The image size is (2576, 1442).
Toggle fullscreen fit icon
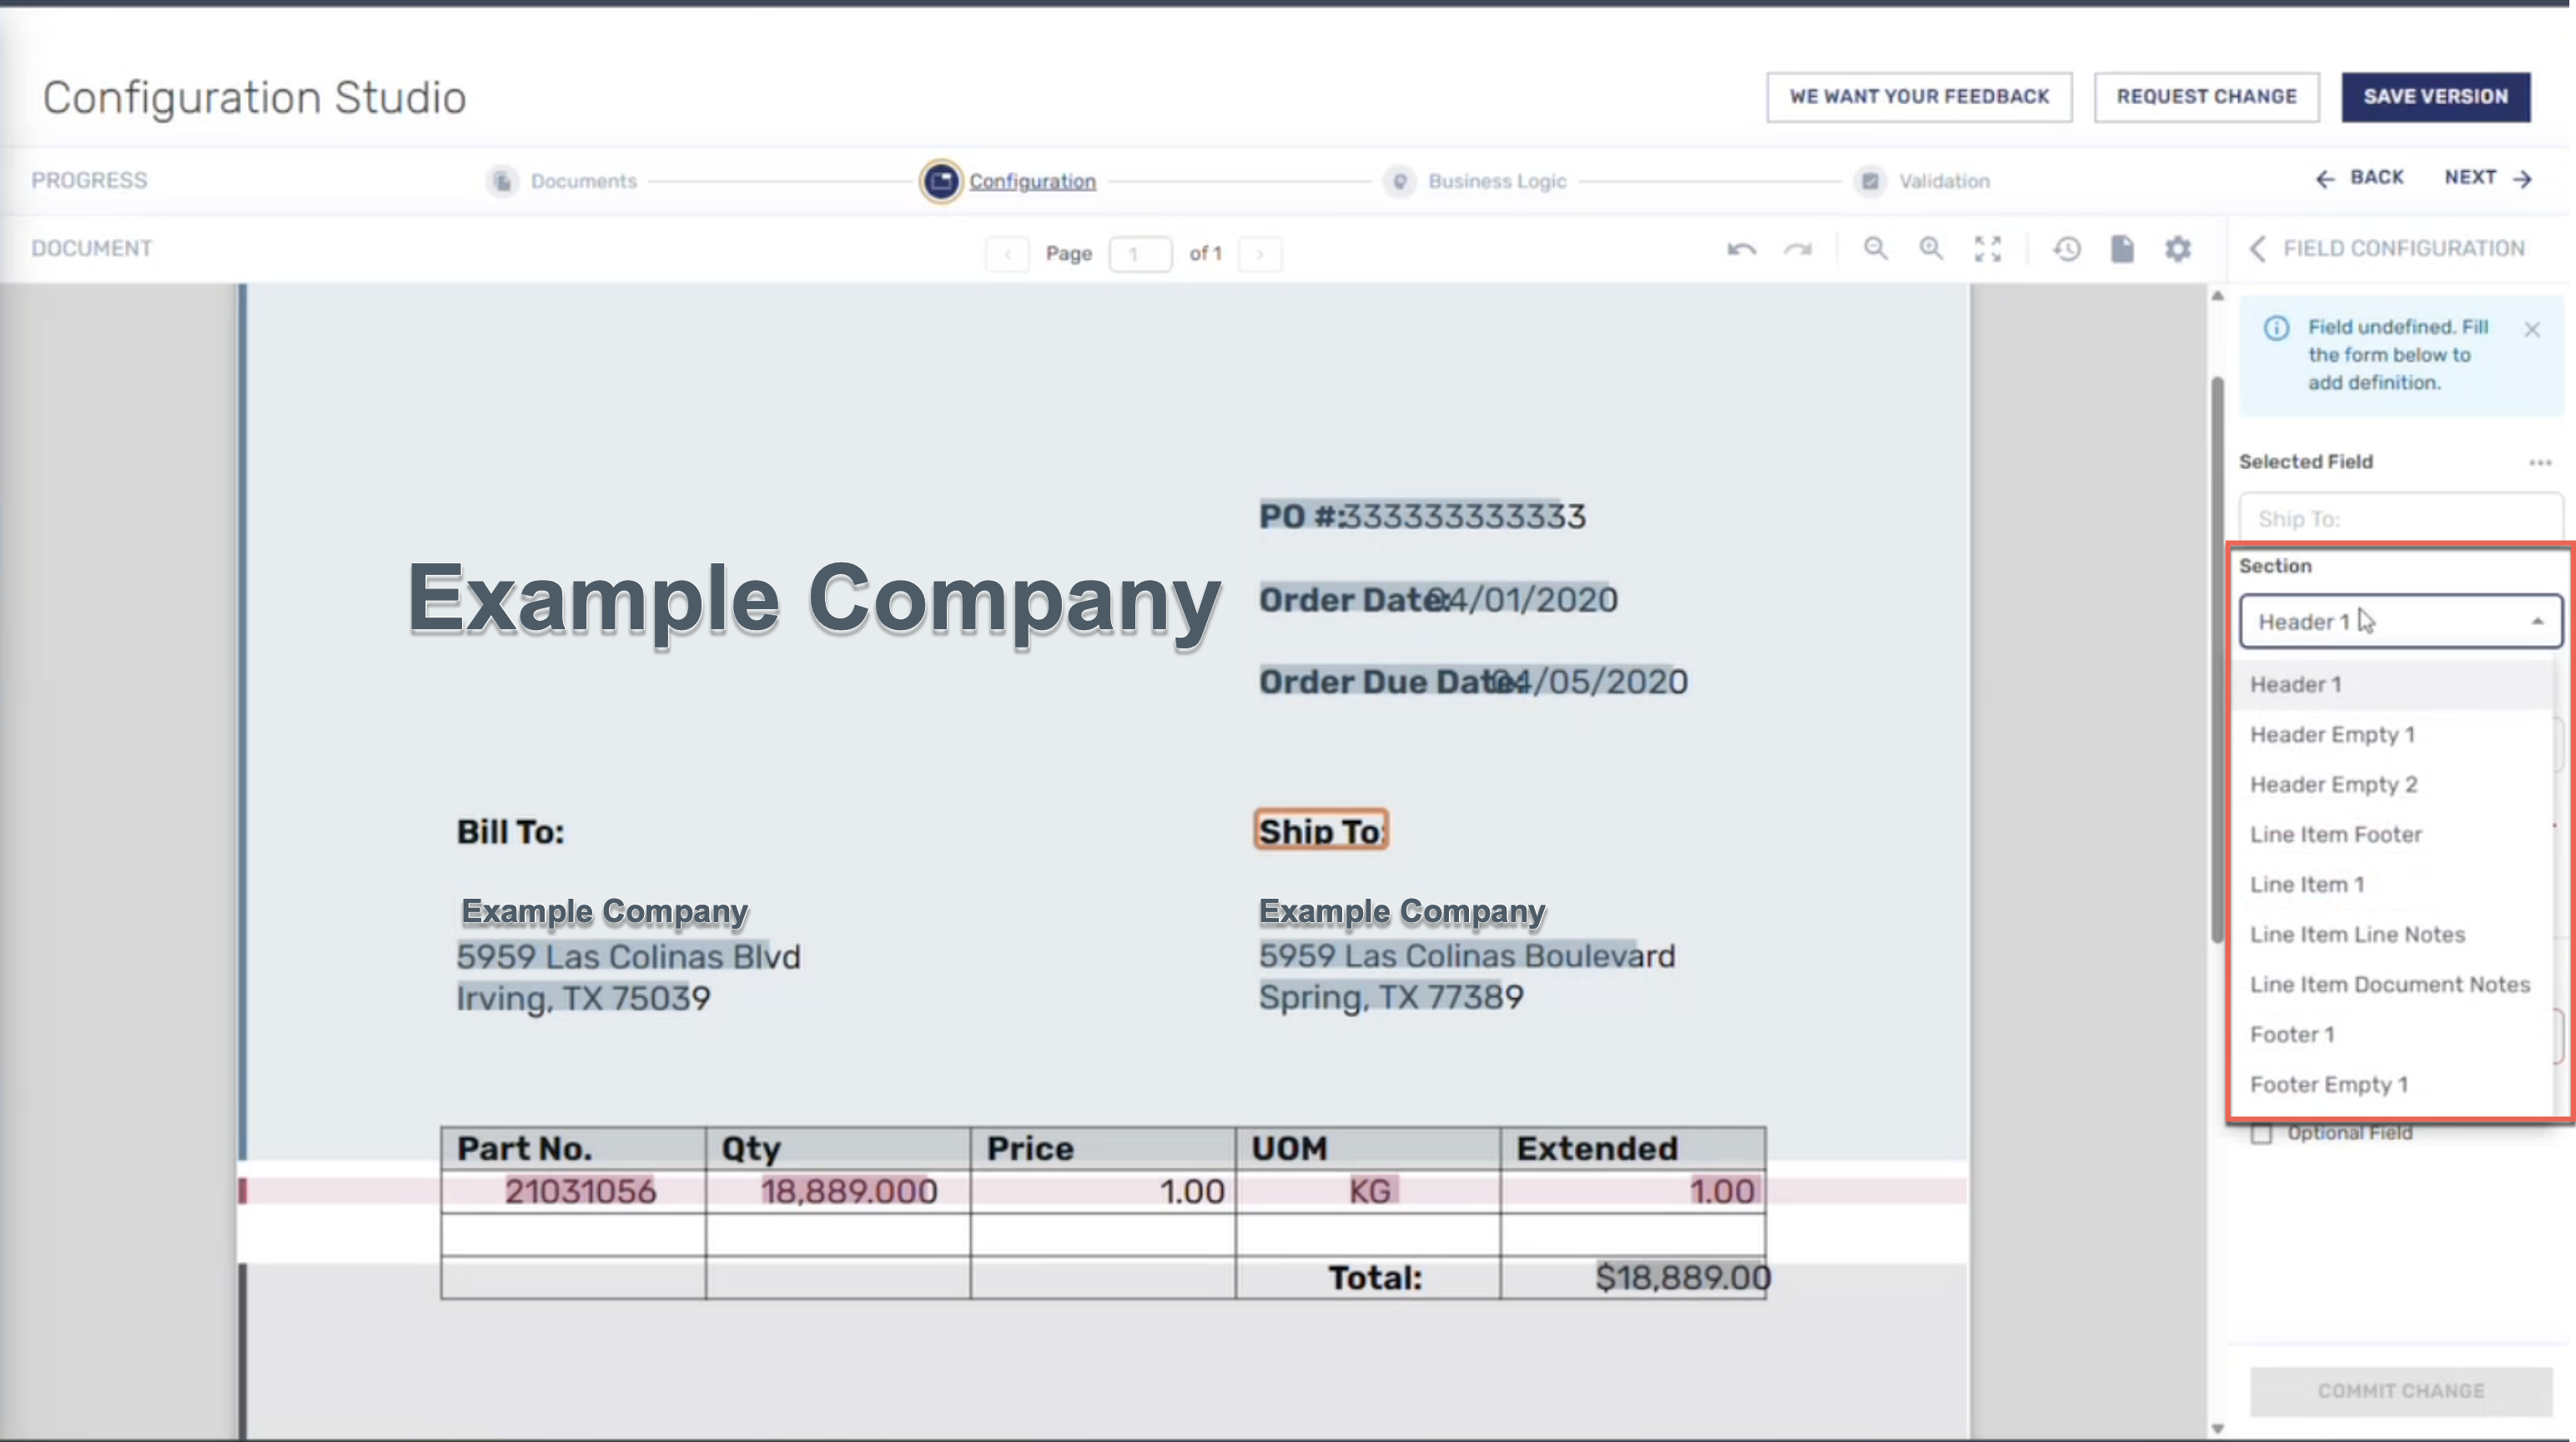tap(1988, 250)
